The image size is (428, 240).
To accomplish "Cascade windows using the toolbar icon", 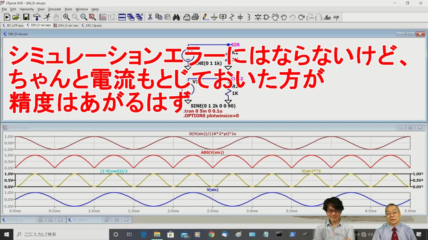I will 131,17.
